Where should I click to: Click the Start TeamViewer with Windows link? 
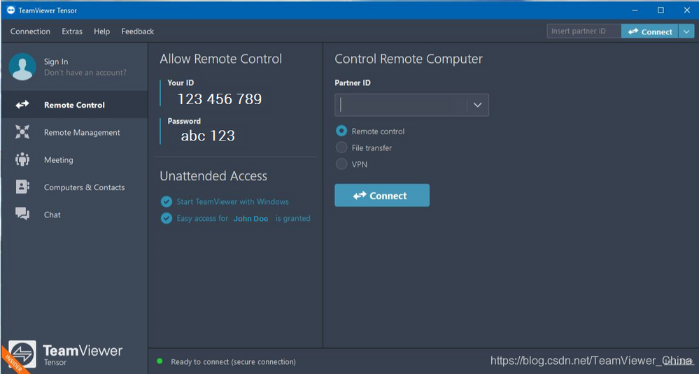pos(233,202)
